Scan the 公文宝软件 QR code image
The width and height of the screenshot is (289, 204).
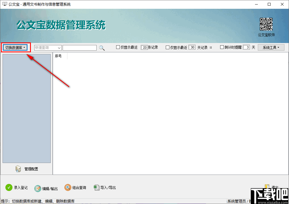click(x=266, y=23)
